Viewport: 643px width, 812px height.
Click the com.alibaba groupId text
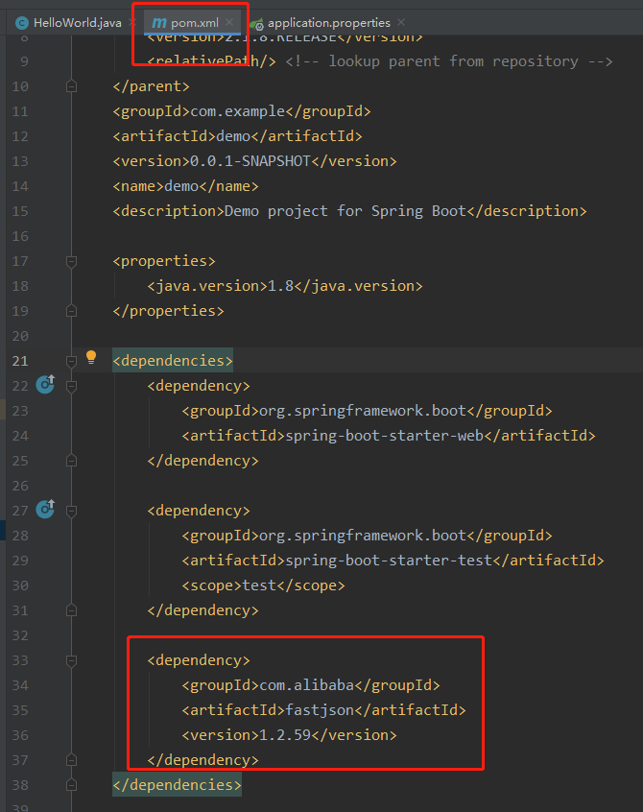[x=306, y=685]
